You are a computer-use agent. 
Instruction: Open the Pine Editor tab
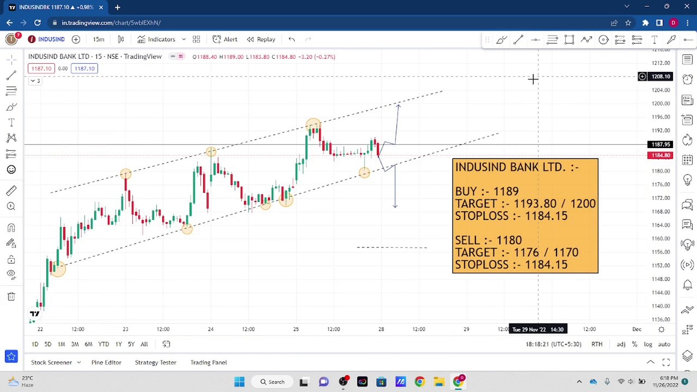point(106,363)
